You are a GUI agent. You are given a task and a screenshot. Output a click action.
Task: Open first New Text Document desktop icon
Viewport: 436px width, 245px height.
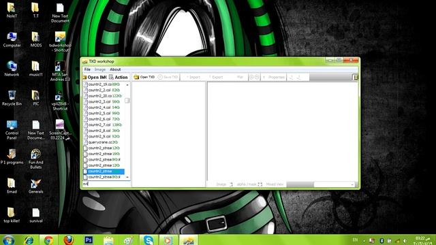[60, 12]
